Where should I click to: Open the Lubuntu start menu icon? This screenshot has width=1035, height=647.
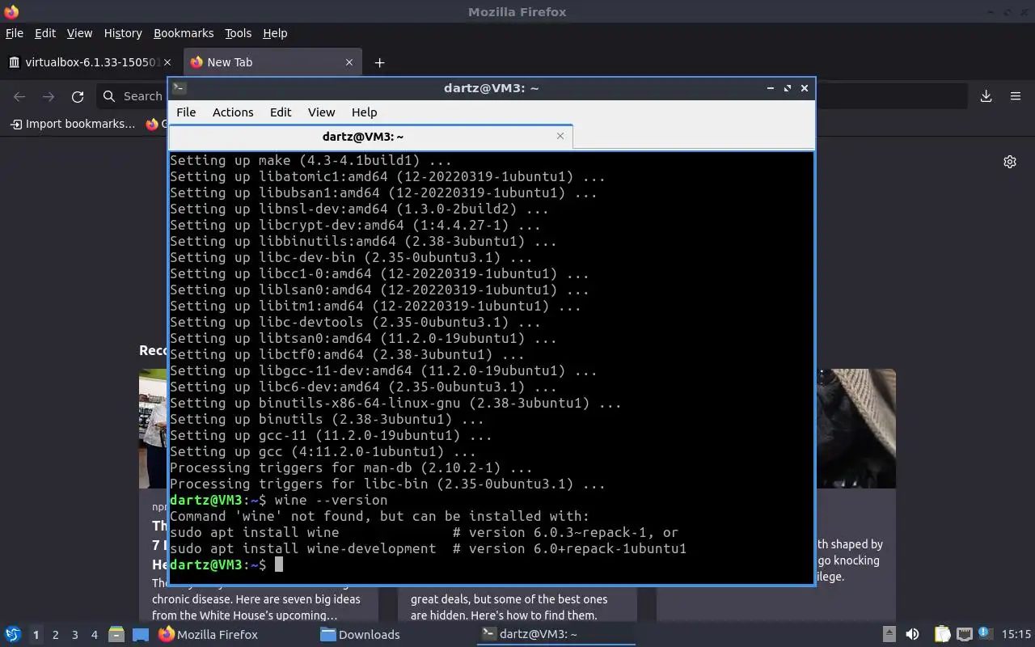[12, 634]
